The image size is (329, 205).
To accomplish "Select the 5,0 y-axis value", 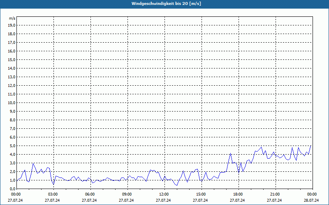I will click(x=13, y=146).
